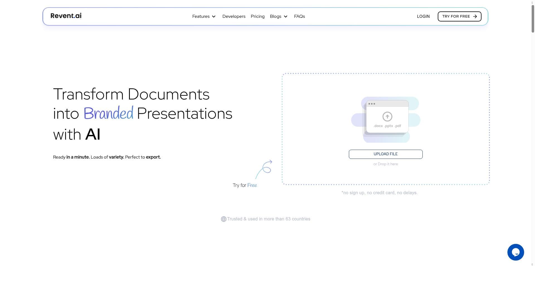The height and width of the screenshot is (301, 535).
Task: Open the Features menu
Action: click(201, 16)
